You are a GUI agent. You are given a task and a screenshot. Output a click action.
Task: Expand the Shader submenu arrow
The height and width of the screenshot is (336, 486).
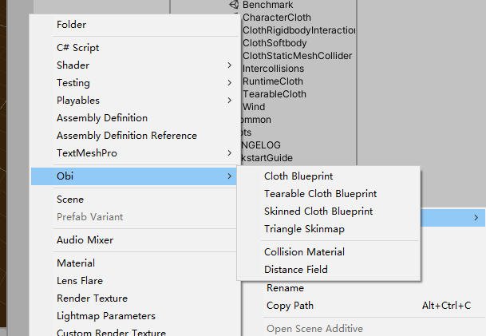tap(229, 65)
